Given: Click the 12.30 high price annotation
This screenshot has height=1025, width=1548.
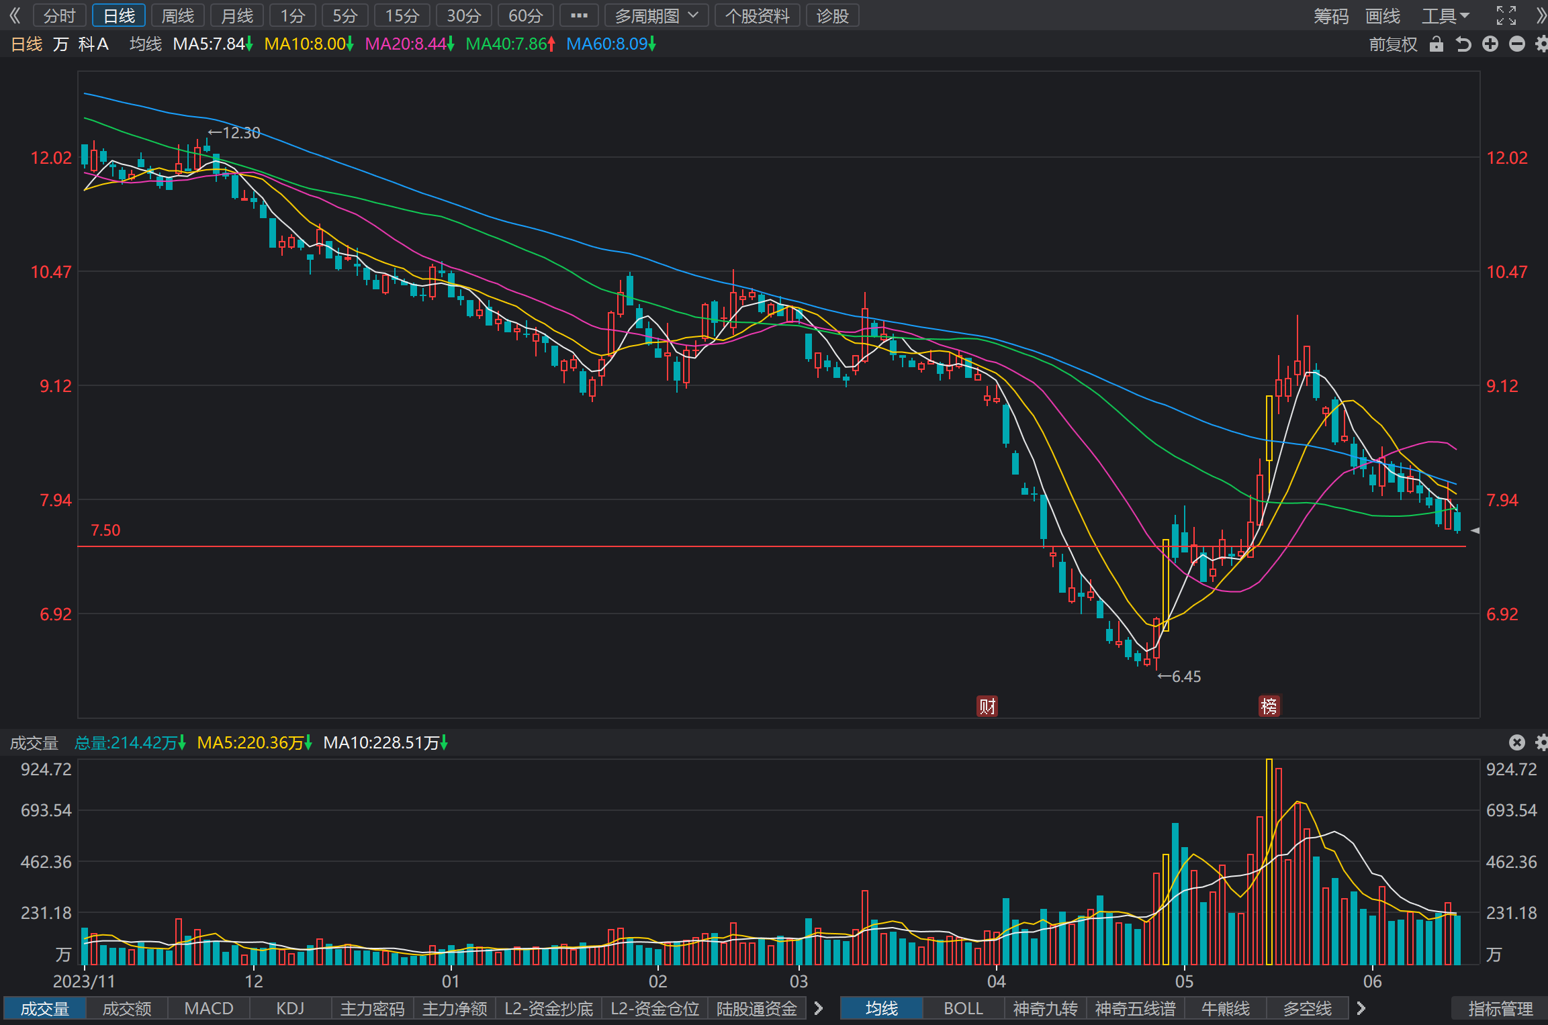Looking at the screenshot, I should coord(234,133).
